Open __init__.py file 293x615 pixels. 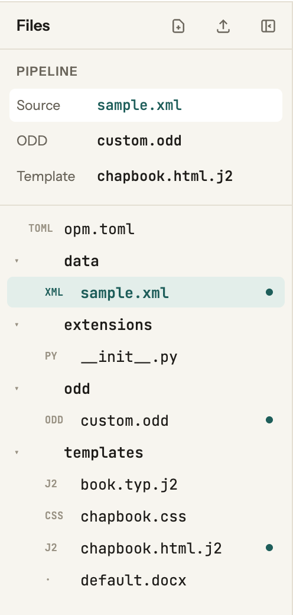pos(146,357)
